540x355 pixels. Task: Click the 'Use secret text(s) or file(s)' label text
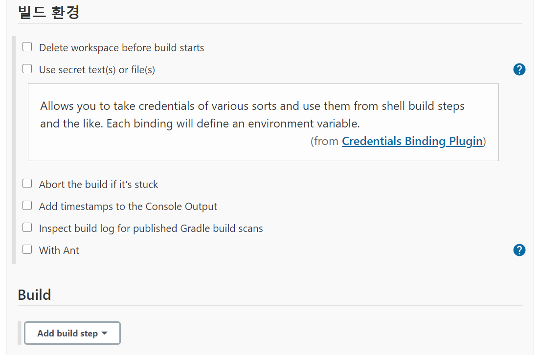tap(97, 70)
